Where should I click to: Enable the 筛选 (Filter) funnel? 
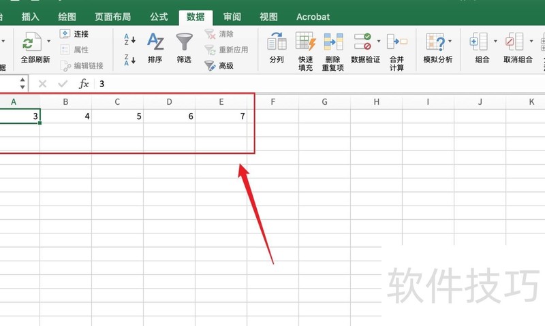point(184,42)
